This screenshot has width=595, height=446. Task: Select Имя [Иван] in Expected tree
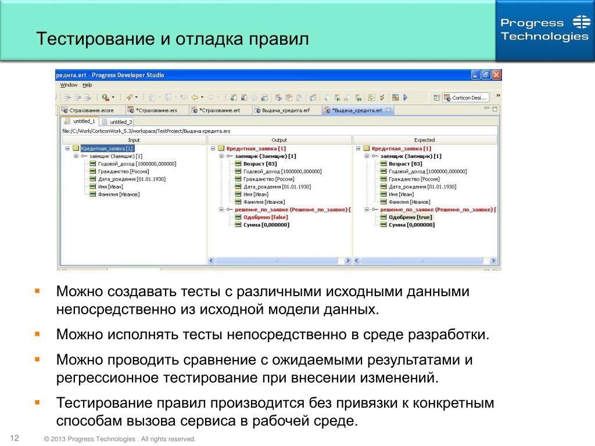tap(401, 194)
